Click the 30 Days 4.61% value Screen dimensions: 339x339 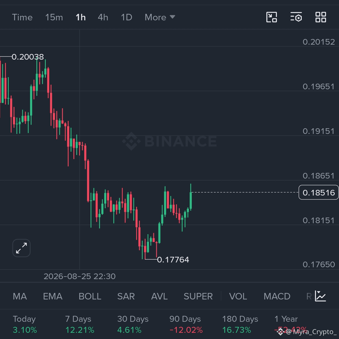pyautogui.click(x=129, y=330)
